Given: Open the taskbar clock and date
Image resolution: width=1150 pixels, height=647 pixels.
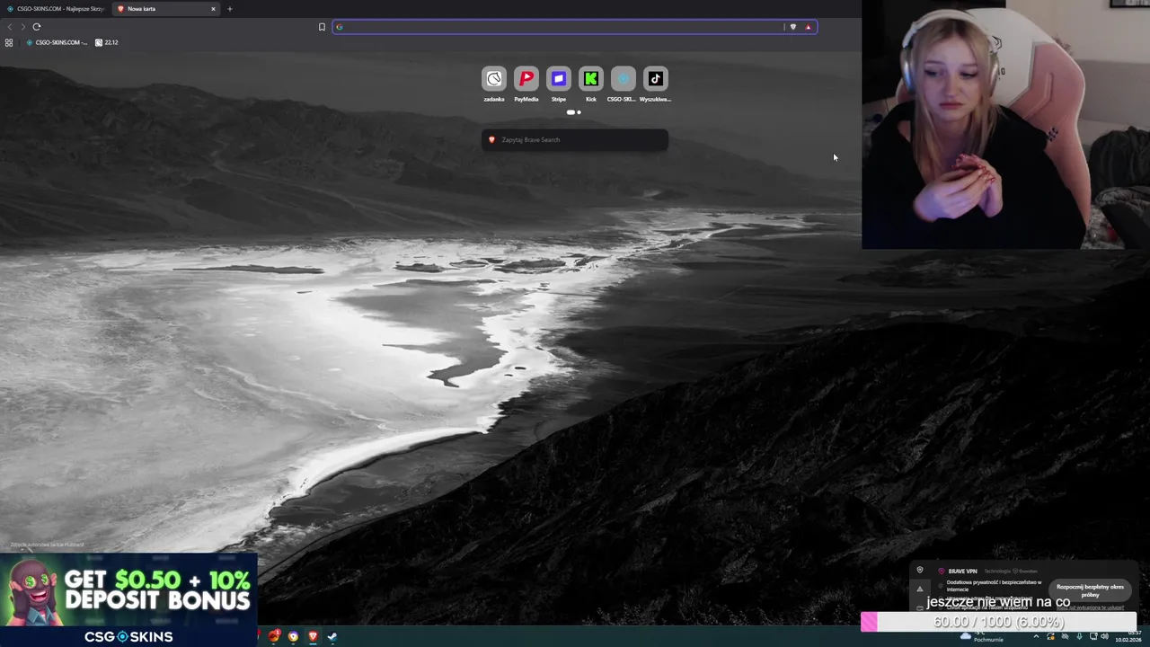Looking at the screenshot, I should [1128, 636].
